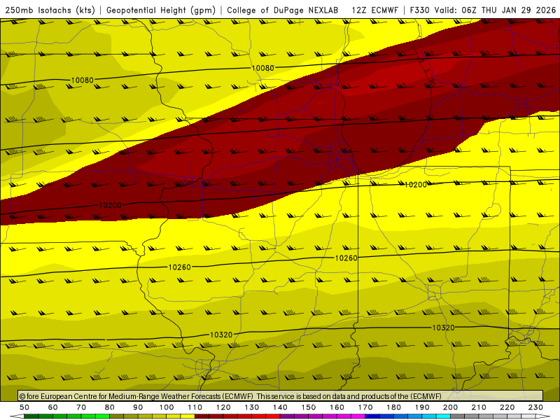
Task: Select the dark maroon swatch starting at 110
Action: click(202, 416)
